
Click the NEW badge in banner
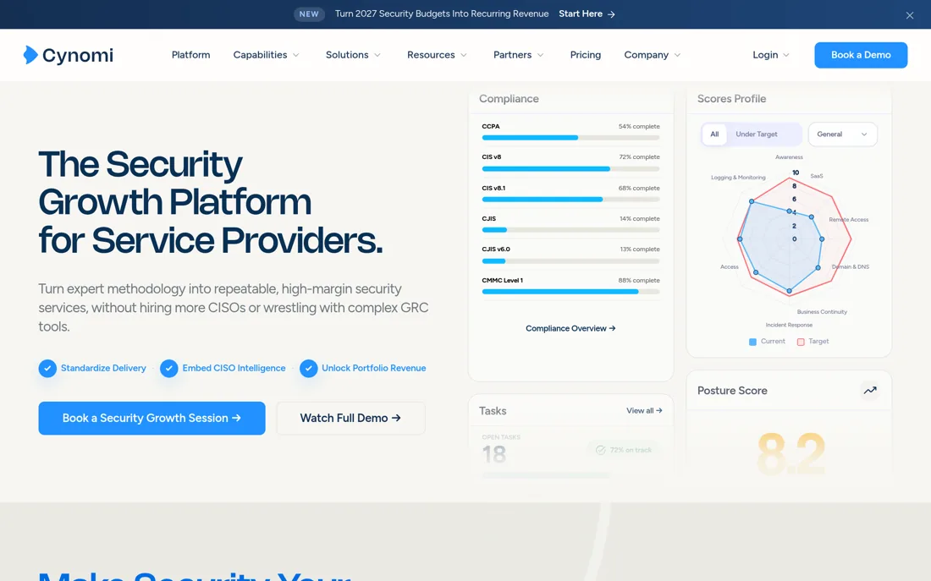[x=309, y=14]
